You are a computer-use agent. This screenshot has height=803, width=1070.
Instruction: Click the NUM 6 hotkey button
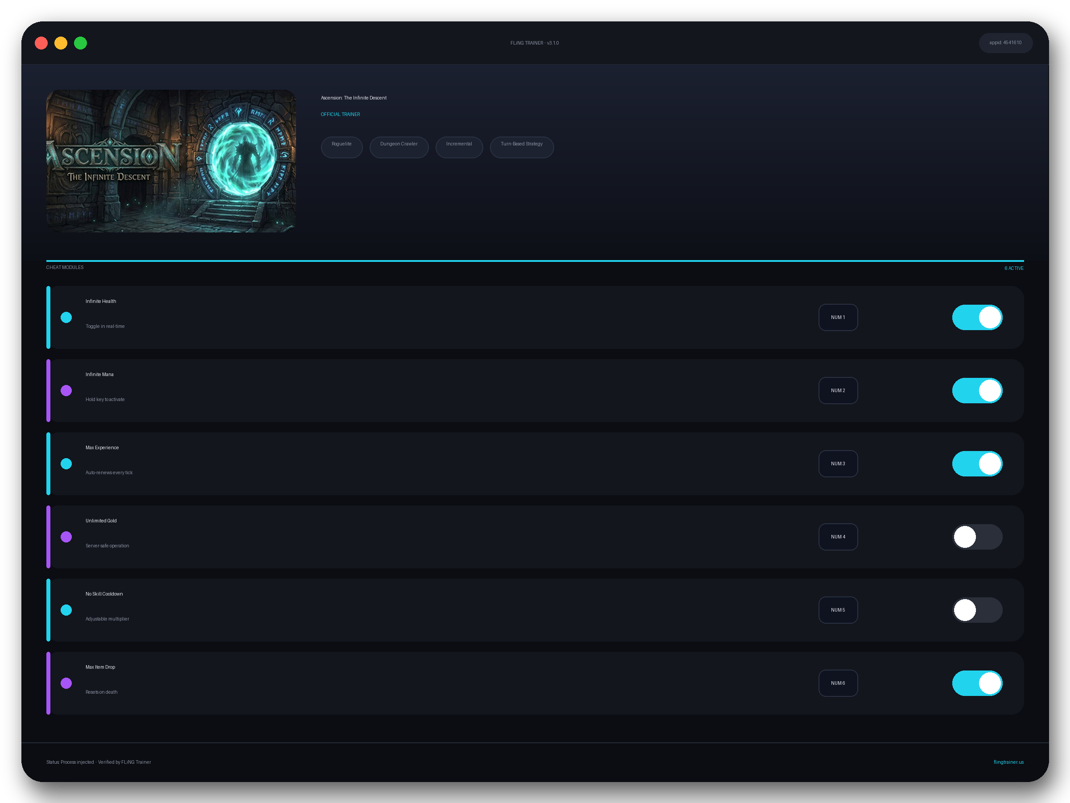pos(838,683)
